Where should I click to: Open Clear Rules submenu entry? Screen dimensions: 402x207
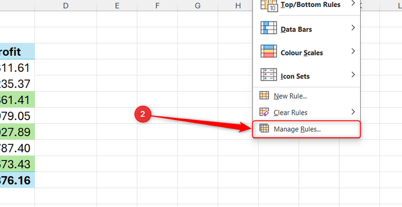[x=307, y=113]
